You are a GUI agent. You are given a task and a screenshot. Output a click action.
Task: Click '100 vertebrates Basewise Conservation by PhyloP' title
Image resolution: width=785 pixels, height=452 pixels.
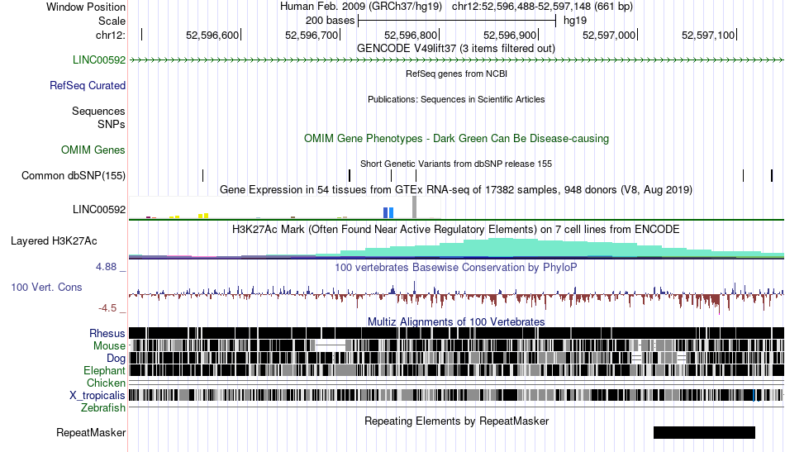pos(456,267)
